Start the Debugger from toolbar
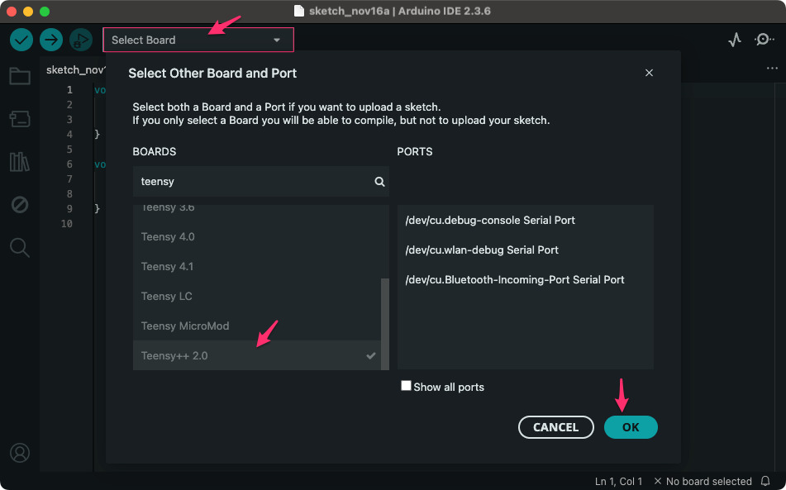This screenshot has height=490, width=786. (x=80, y=40)
